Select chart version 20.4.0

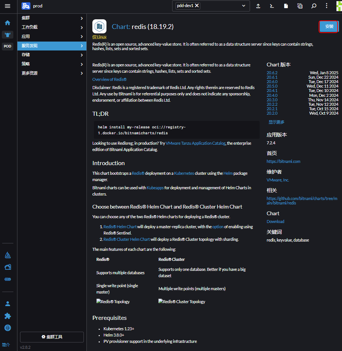(x=272, y=95)
